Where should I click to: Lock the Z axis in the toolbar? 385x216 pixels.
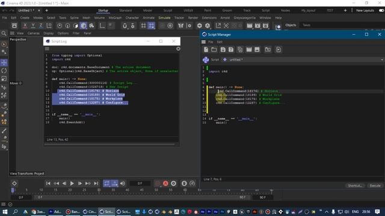click(41, 25)
